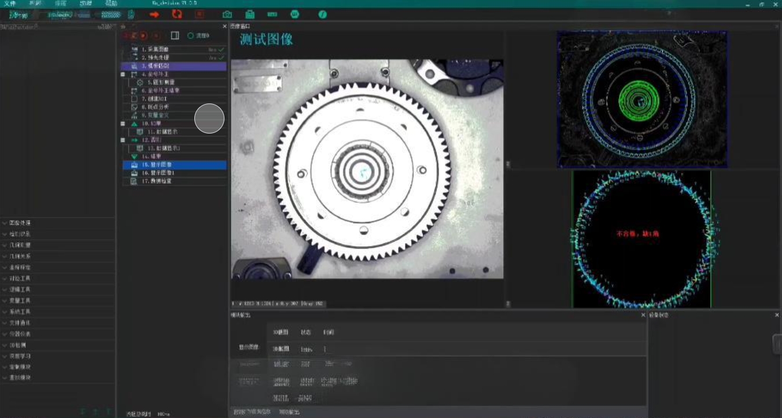Expand the 图像处理 tool category

pyautogui.click(x=20, y=223)
